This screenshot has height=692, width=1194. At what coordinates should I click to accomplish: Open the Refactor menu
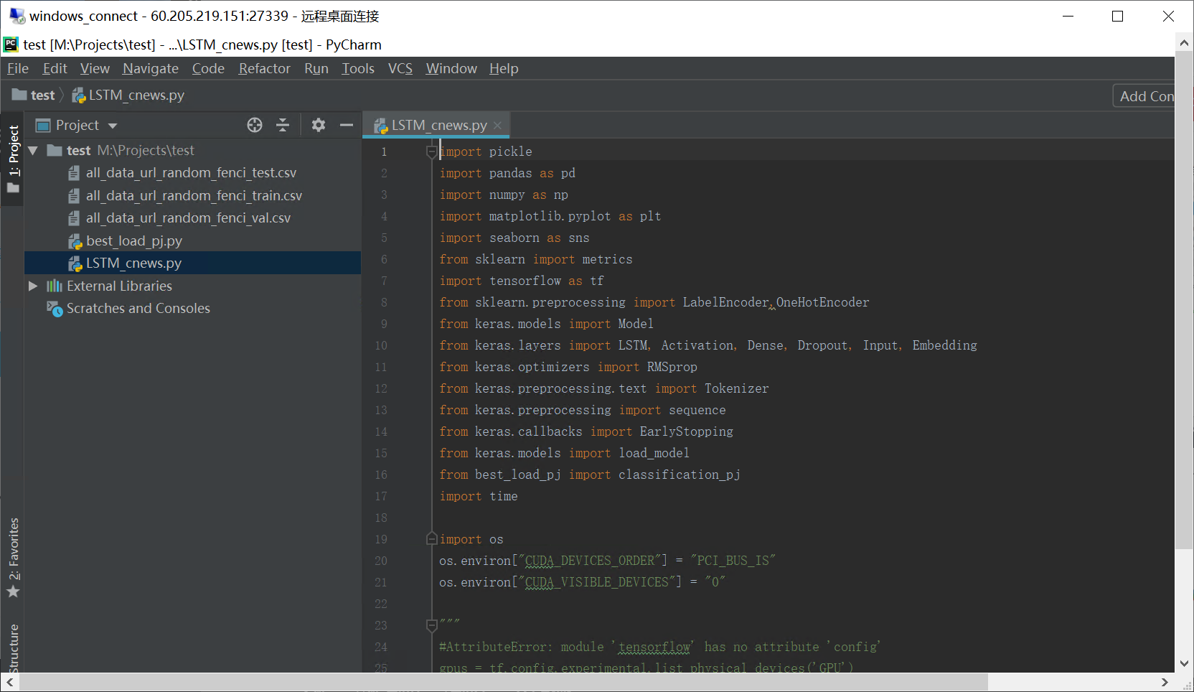[x=264, y=68]
